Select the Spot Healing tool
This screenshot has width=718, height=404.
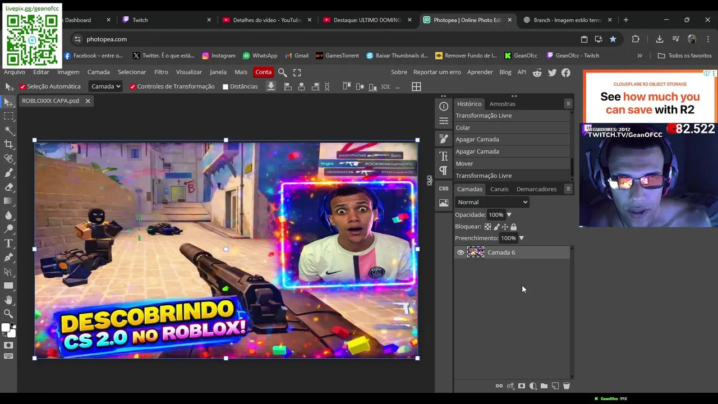pos(8,159)
